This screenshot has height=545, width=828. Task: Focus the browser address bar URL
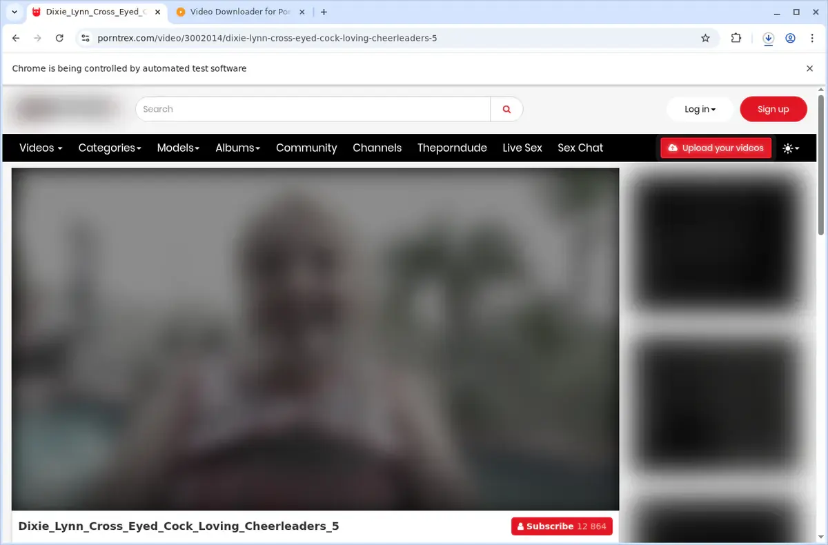(x=267, y=39)
